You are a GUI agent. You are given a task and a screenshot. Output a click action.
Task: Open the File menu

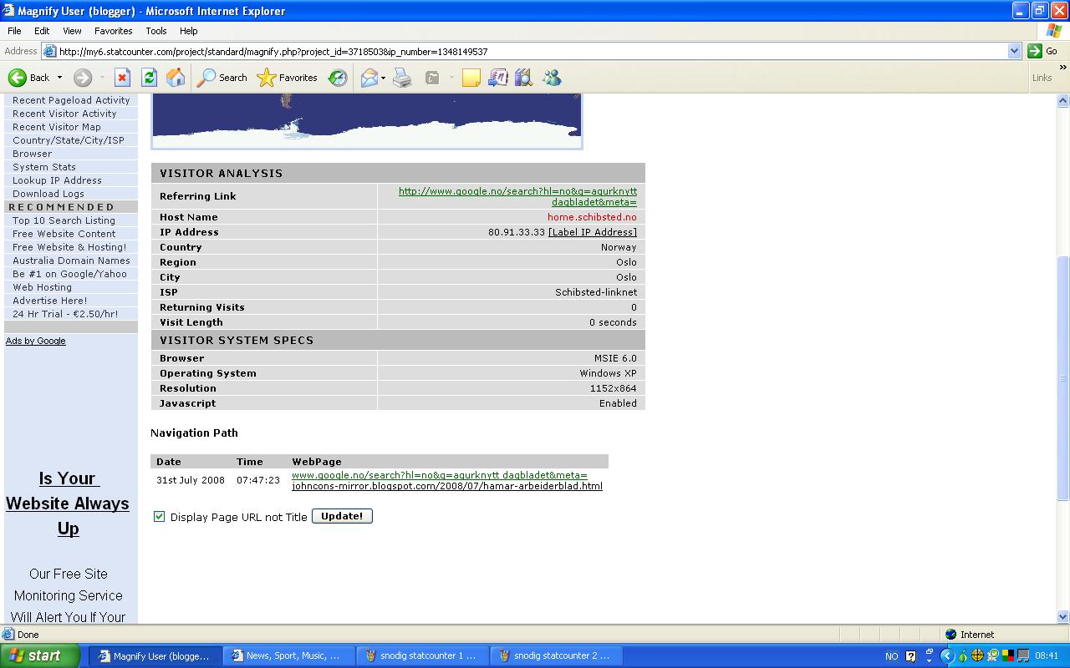14,31
